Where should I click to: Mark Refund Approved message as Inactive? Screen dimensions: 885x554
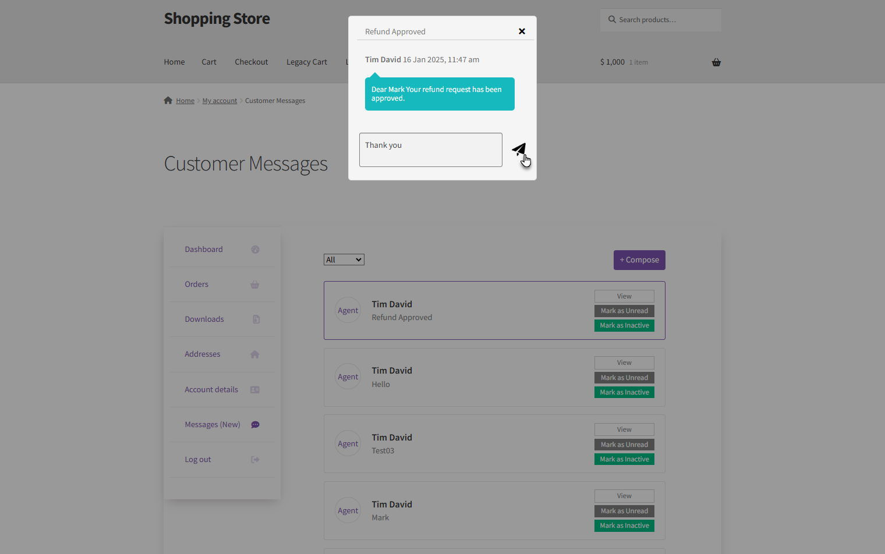click(x=624, y=326)
